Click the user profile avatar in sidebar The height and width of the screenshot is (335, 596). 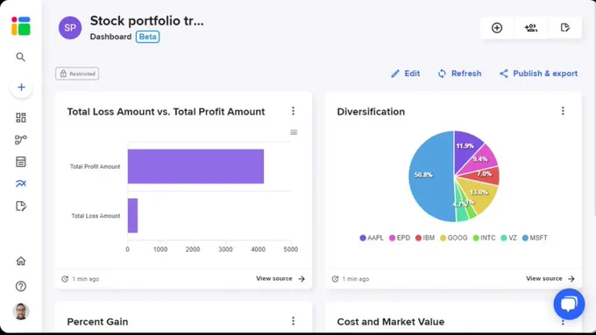(x=21, y=311)
